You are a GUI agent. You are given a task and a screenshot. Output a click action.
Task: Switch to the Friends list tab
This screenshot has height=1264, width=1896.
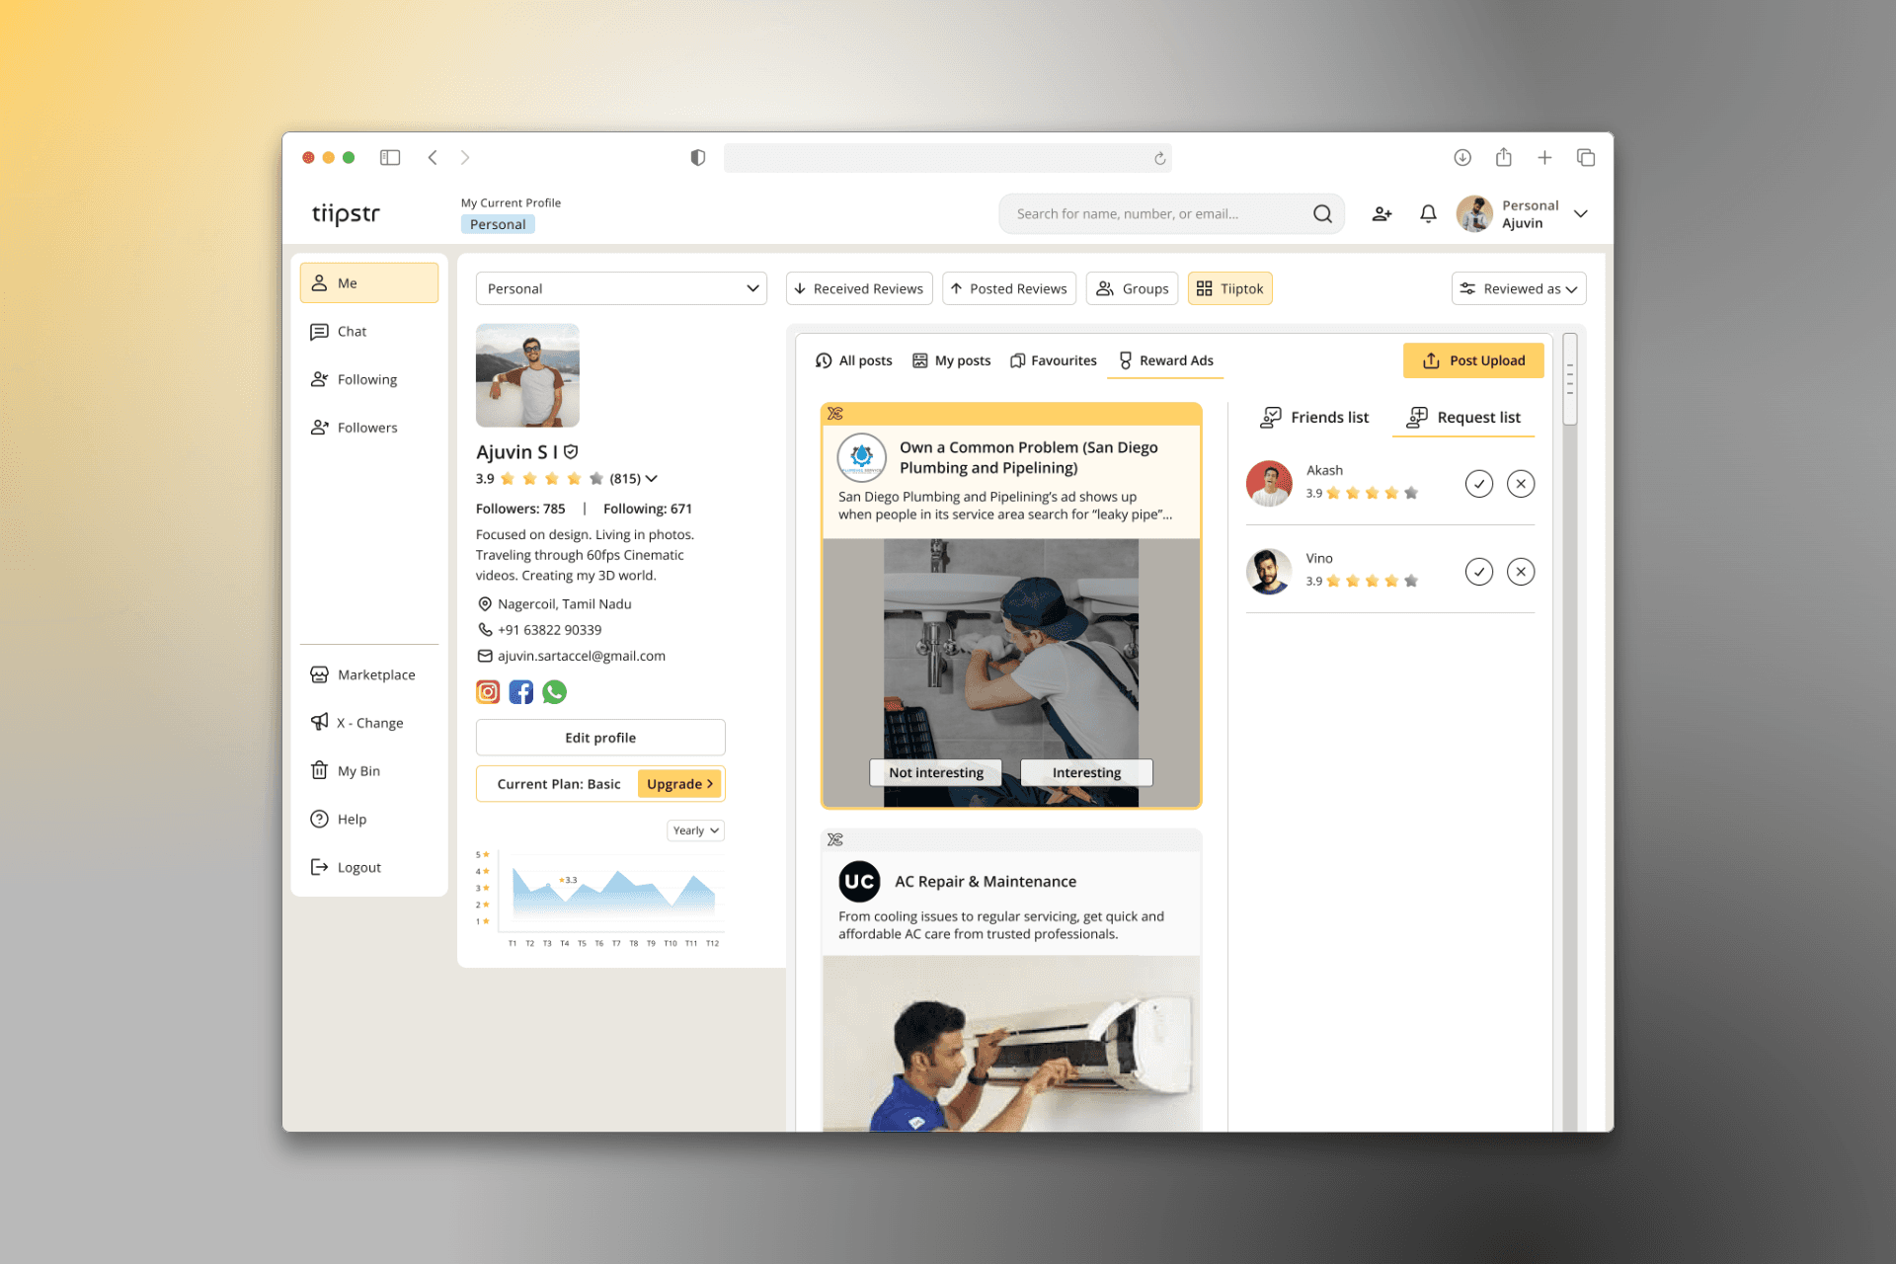tap(1314, 418)
